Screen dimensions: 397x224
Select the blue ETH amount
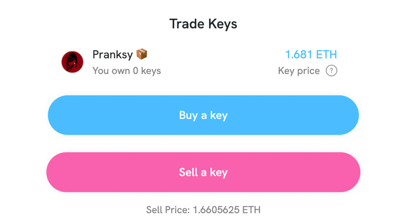pos(311,54)
